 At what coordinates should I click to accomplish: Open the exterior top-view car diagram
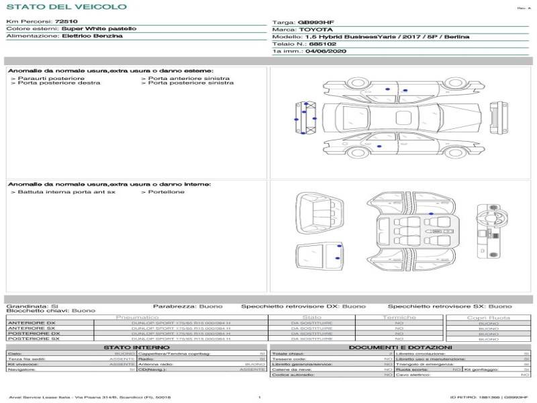403,118
